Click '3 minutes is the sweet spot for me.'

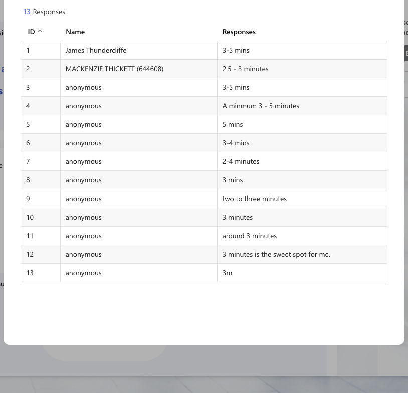[276, 254]
